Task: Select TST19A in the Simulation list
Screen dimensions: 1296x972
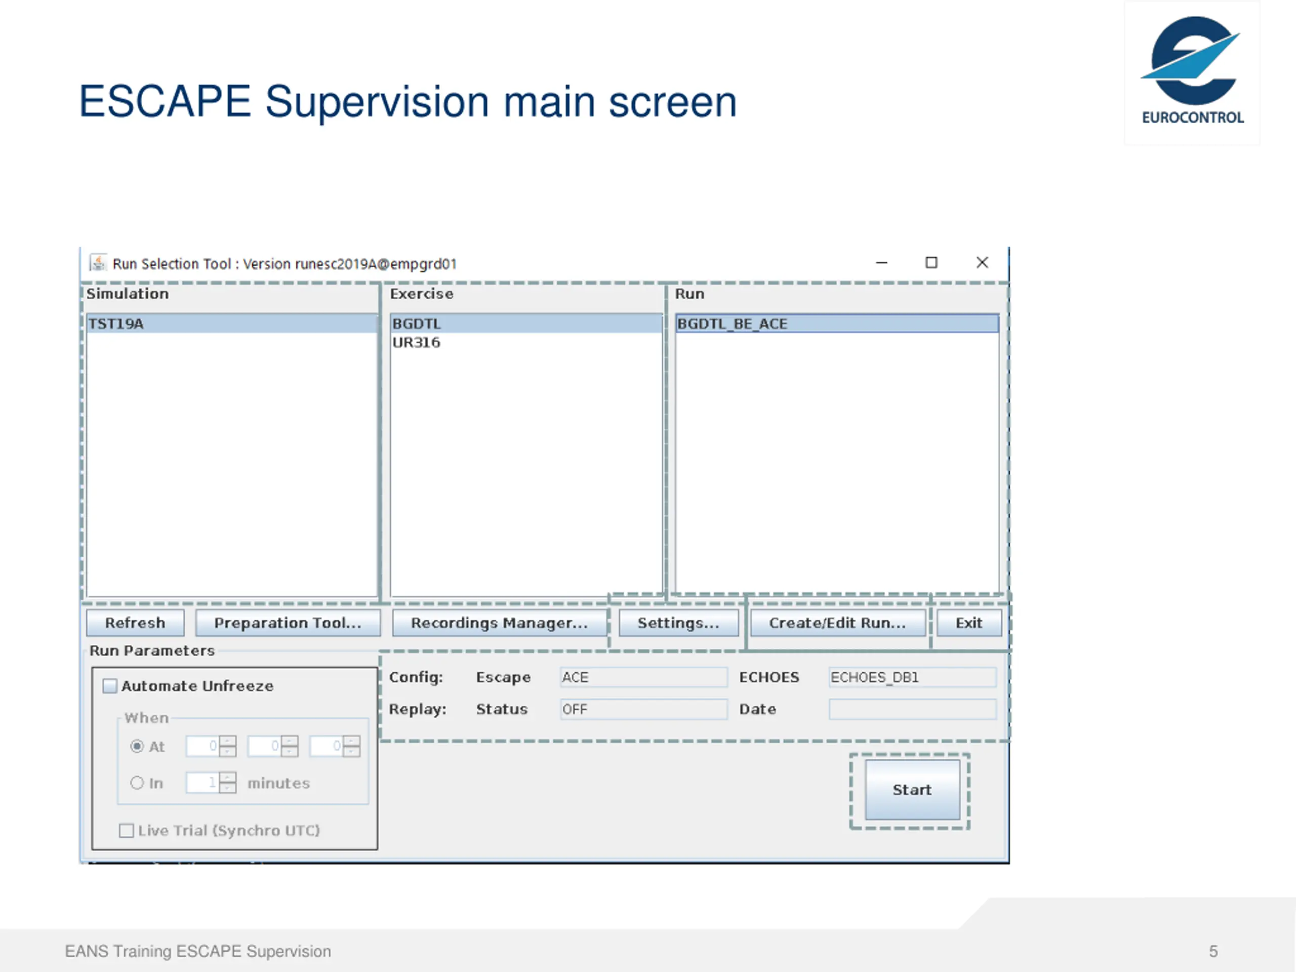Action: [232, 324]
